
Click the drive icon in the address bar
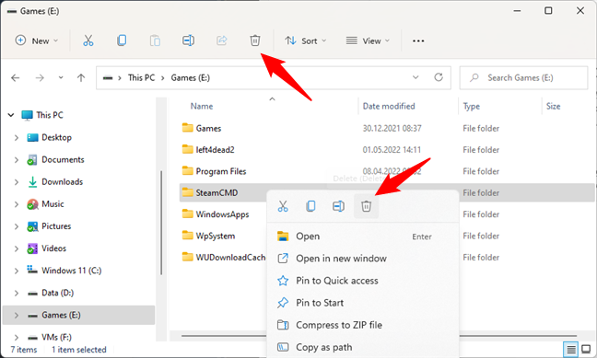(108, 78)
